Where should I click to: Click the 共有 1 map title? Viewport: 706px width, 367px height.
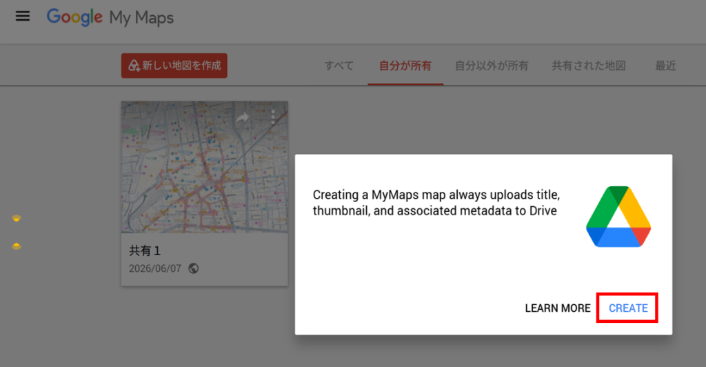pyautogui.click(x=145, y=250)
